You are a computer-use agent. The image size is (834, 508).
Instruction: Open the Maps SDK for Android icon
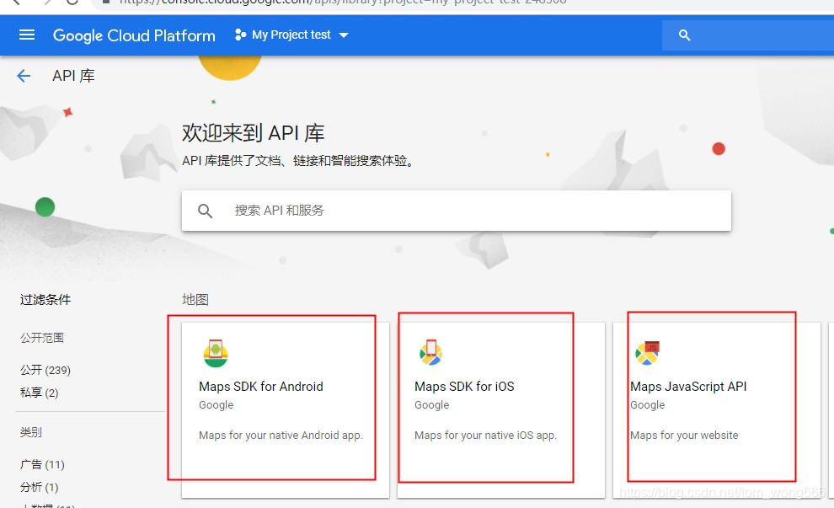tap(216, 353)
